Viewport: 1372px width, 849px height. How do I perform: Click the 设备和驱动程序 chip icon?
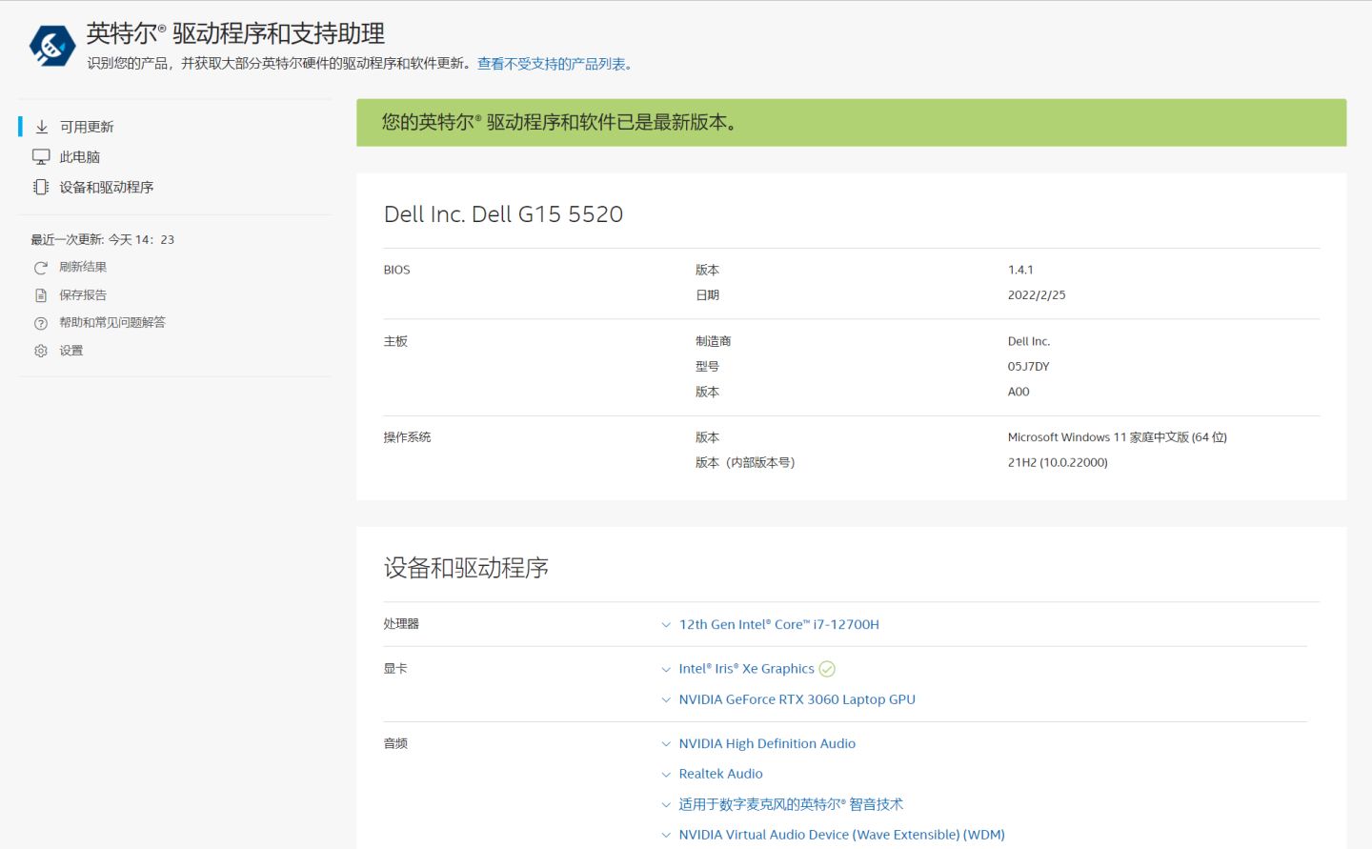(40, 187)
